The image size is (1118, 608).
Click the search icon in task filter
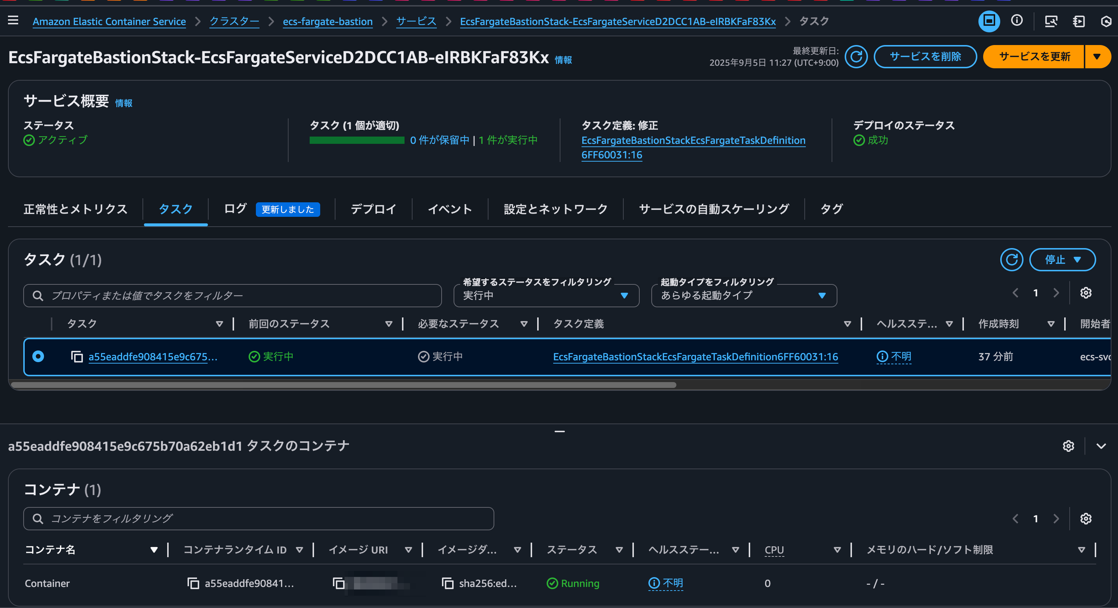38,295
